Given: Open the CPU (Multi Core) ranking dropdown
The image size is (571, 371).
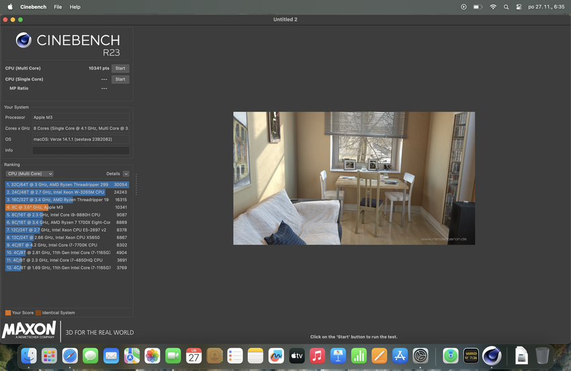Looking at the screenshot, I should [x=30, y=174].
